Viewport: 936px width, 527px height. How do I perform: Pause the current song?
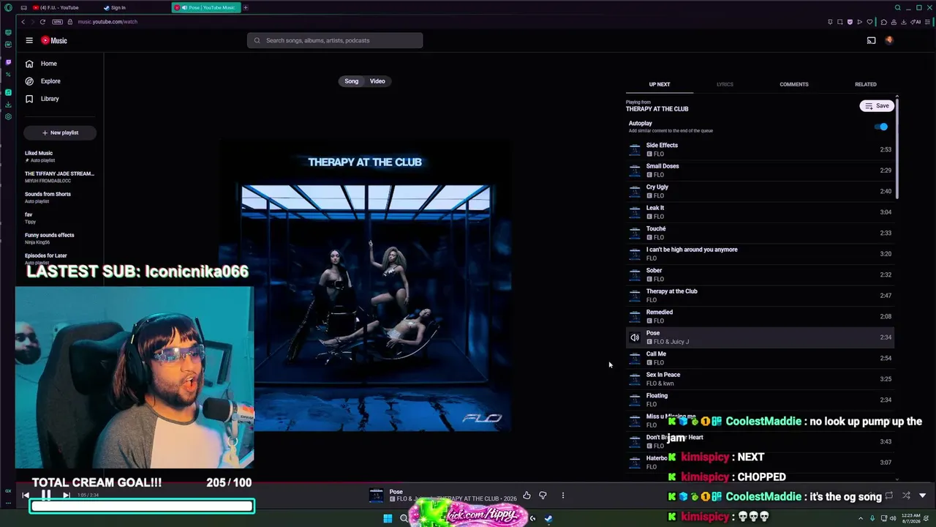45,496
